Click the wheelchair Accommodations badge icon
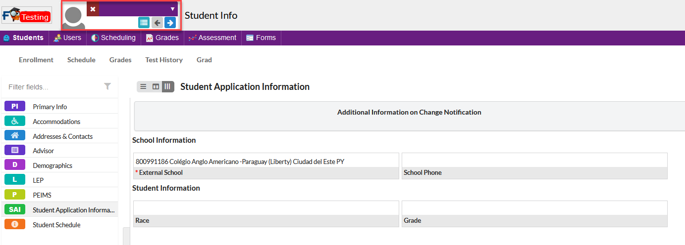The image size is (685, 245). coord(15,121)
